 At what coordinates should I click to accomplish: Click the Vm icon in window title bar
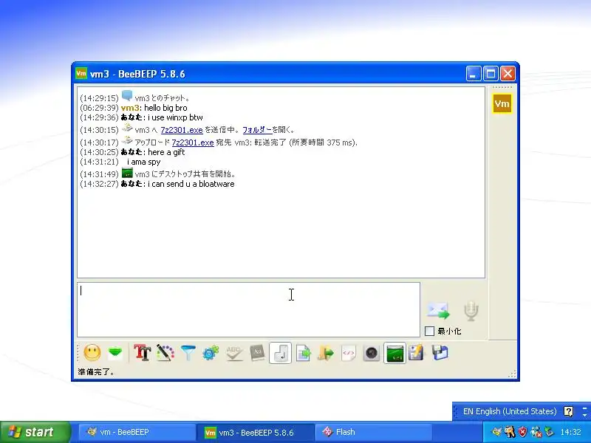[x=81, y=73]
